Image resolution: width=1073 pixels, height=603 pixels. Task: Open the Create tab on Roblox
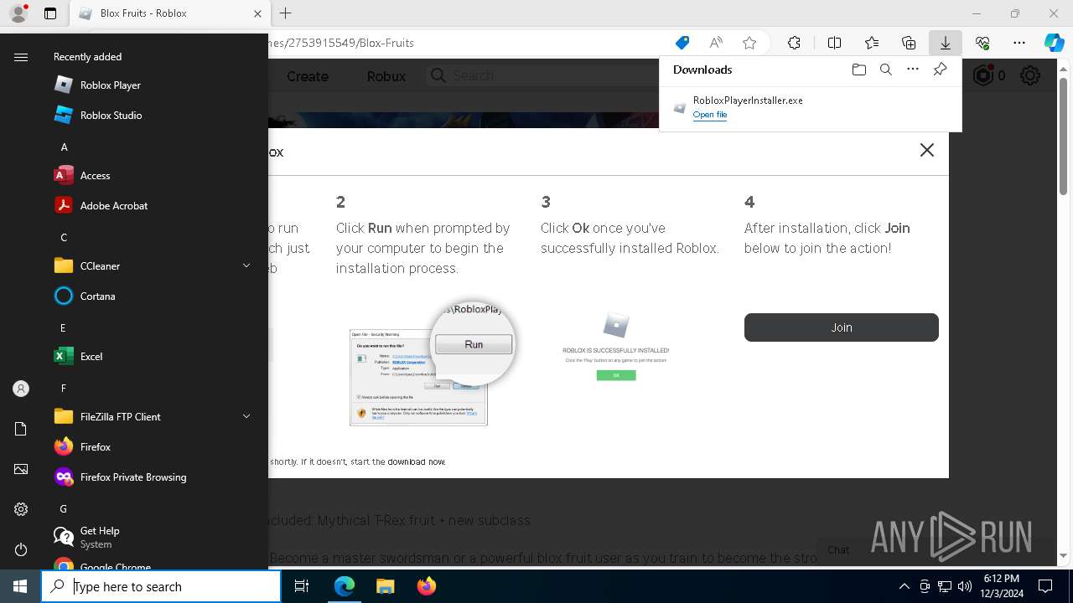point(308,76)
